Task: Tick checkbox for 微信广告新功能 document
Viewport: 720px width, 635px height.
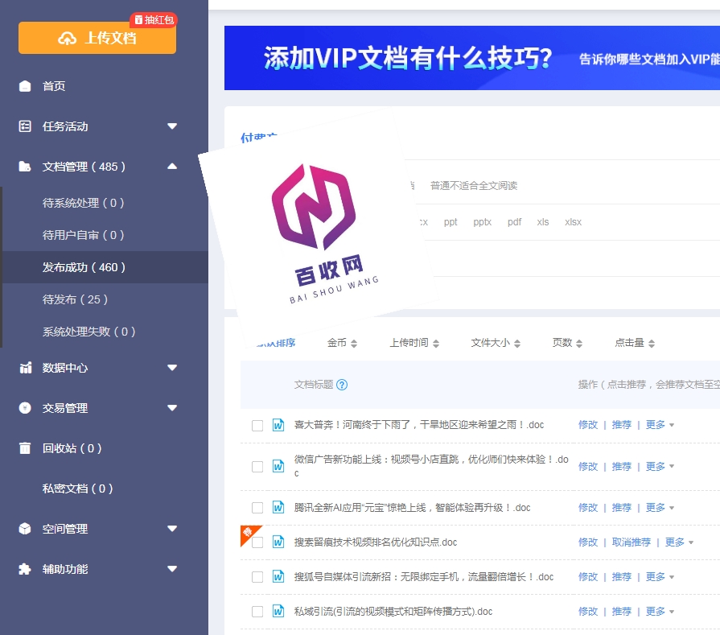Action: 257,467
